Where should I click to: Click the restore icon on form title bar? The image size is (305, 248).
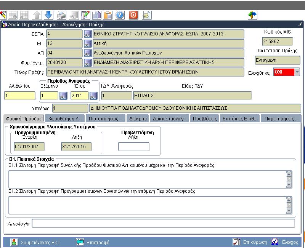pos(300,24)
